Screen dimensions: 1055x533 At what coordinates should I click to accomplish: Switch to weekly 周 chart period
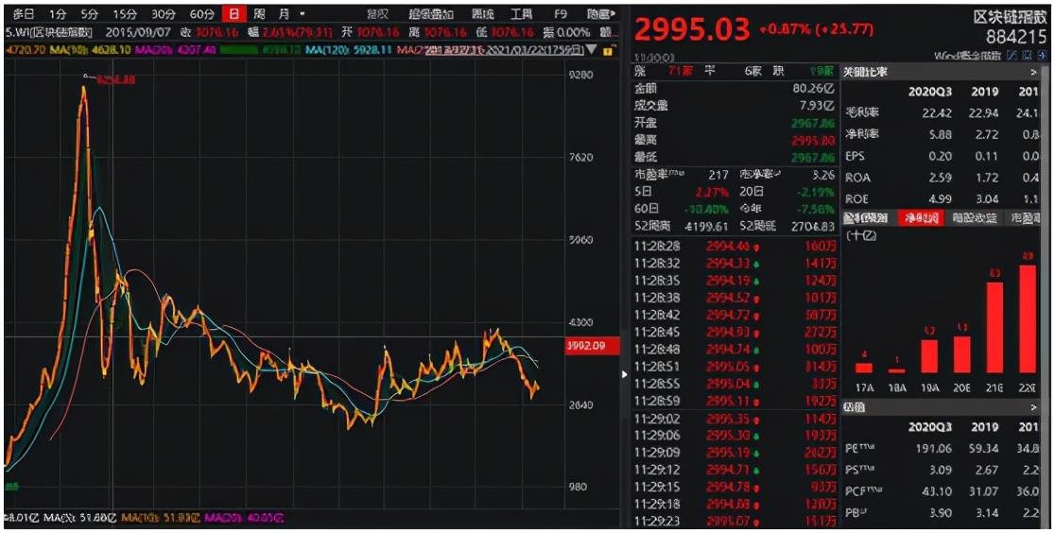[259, 14]
